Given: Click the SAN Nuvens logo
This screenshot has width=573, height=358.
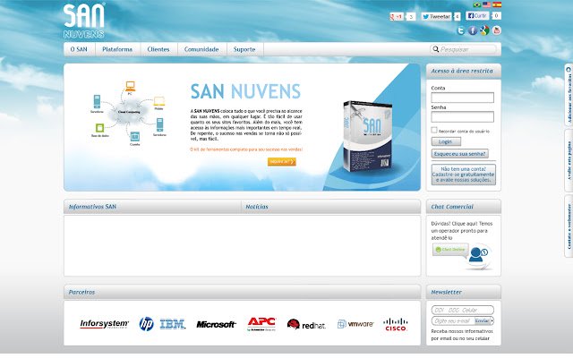Looking at the screenshot, I should pyautogui.click(x=84, y=21).
